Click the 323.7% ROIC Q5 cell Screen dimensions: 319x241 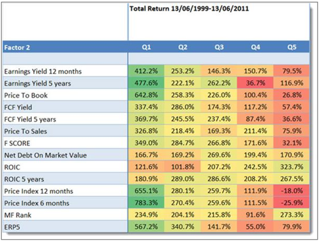292,167
